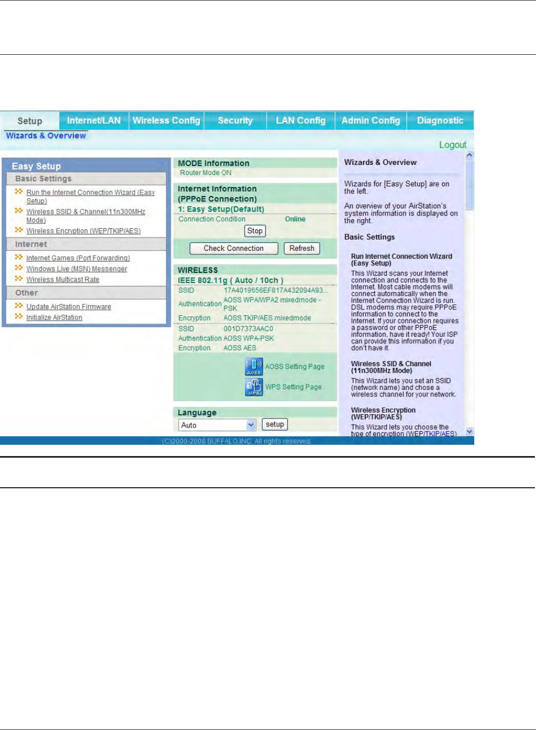Click the Check Connection button
The width and height of the screenshot is (536, 730).
(234, 248)
